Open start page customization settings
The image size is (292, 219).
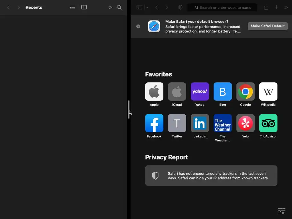tap(281, 211)
